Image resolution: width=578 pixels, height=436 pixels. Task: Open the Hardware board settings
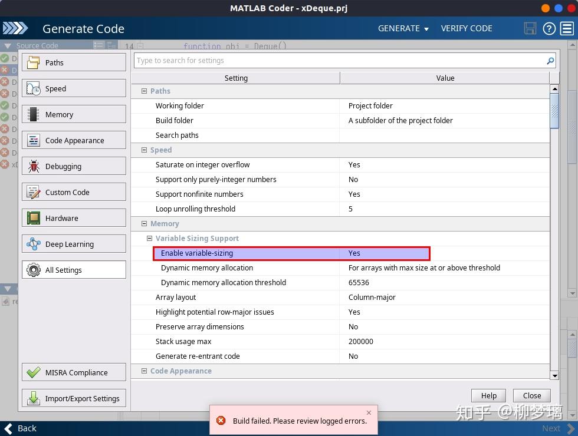74,218
